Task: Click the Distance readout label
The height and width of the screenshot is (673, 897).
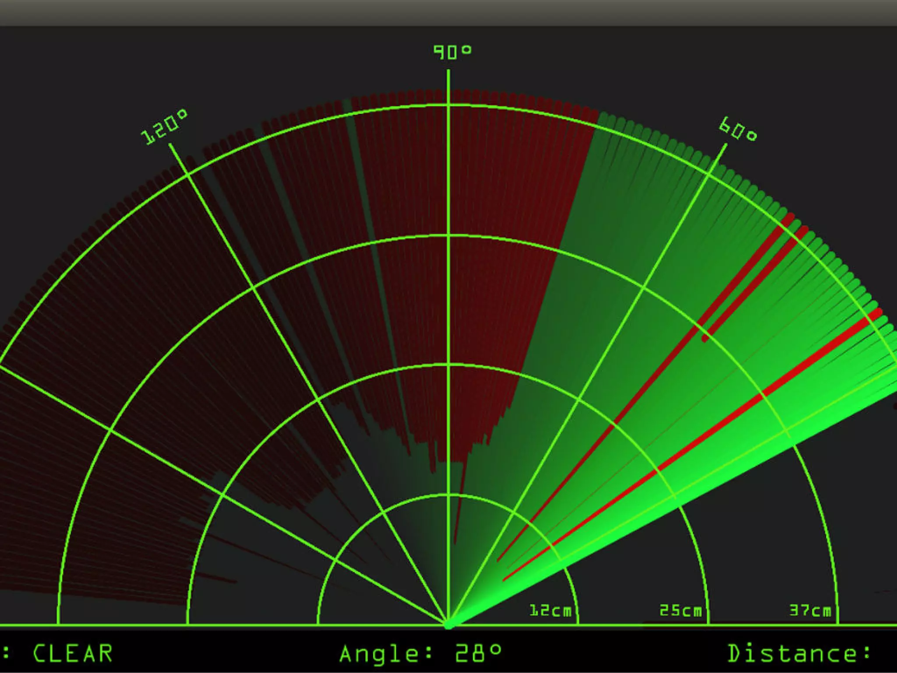Action: pyautogui.click(x=798, y=654)
